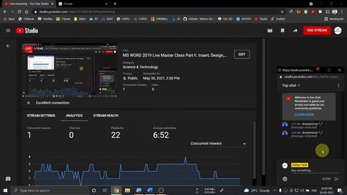347x195 pixels.
Task: Open the notification center icon on taskbar
Action: pyautogui.click(x=340, y=190)
